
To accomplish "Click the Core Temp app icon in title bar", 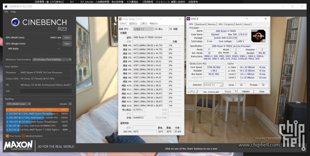I will (120, 19).
